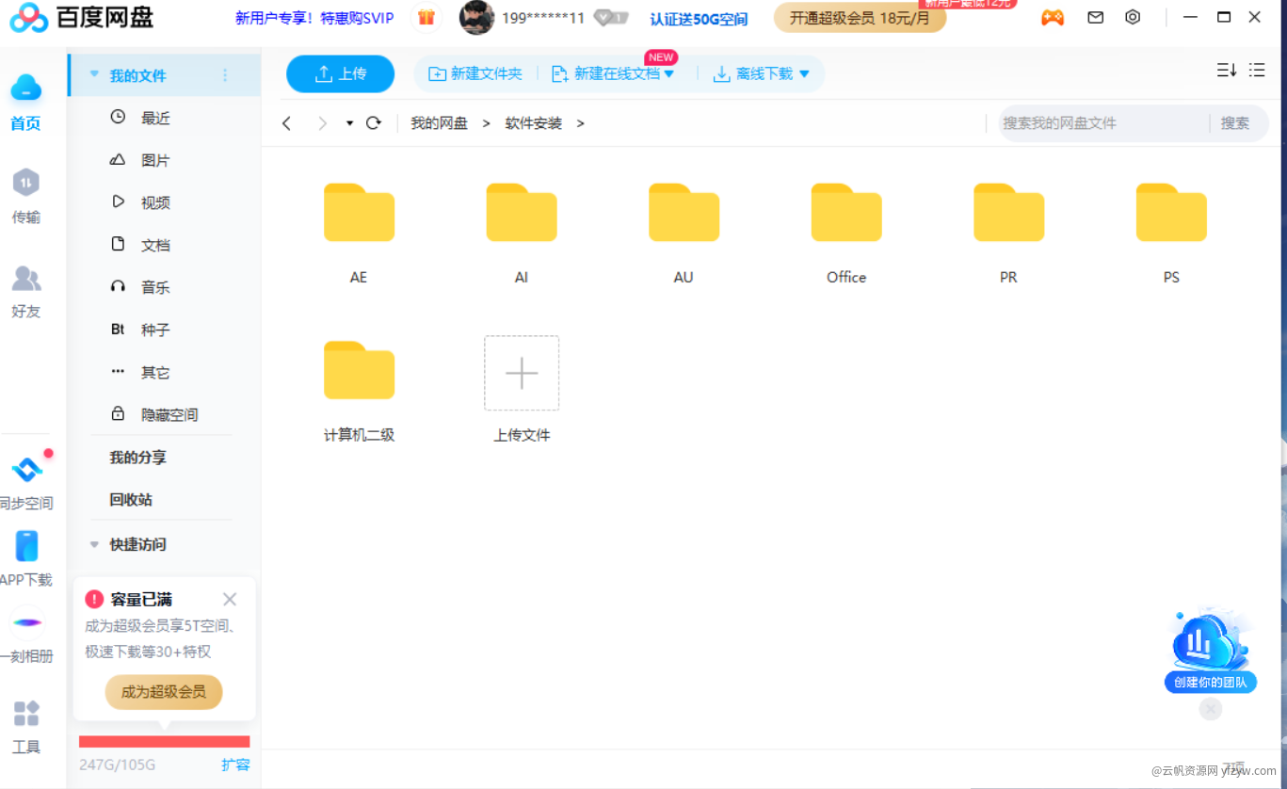Click the VIP level badge icon
This screenshot has width=1287, height=789.
click(611, 17)
